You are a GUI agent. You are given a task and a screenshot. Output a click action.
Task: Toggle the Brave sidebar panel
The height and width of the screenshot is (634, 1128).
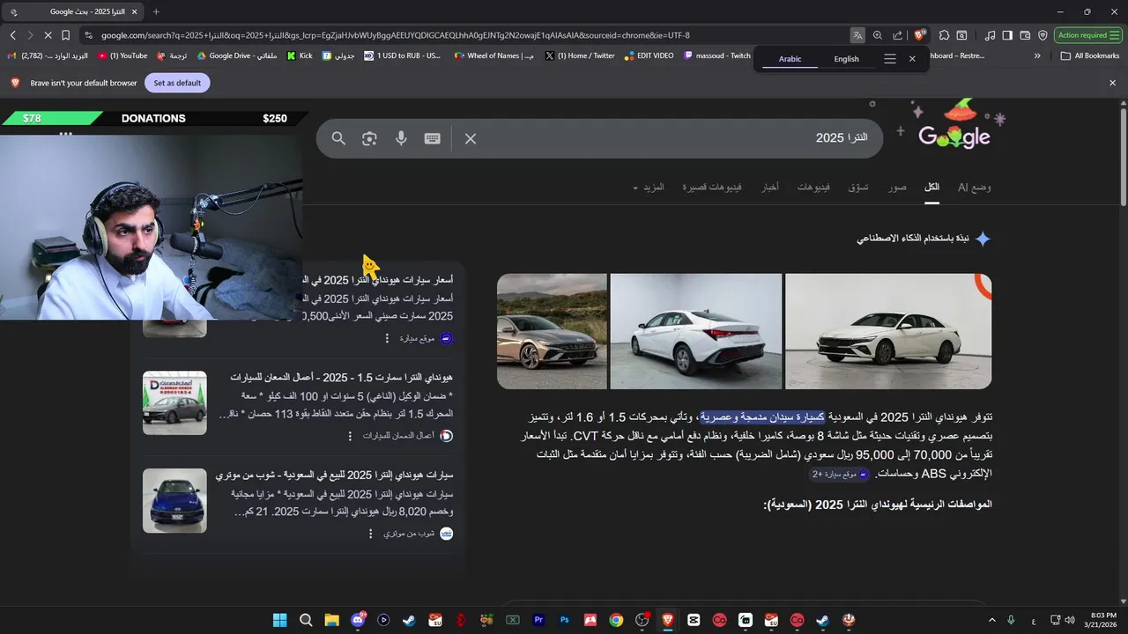click(x=1007, y=35)
